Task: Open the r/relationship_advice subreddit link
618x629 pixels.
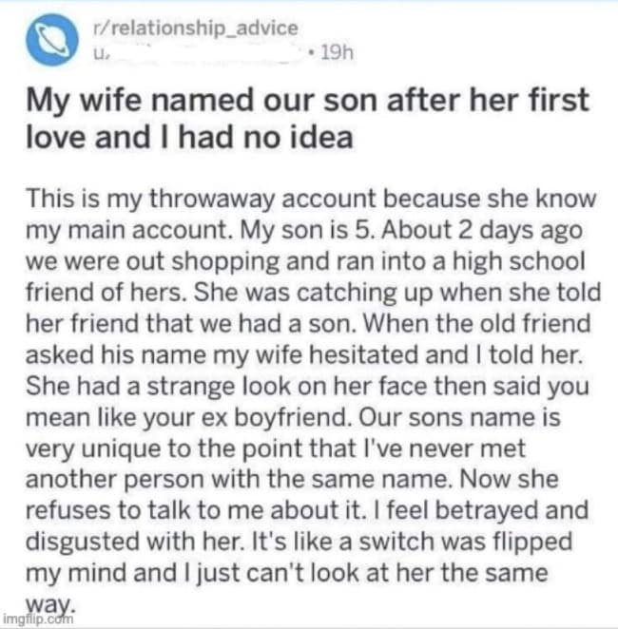Action: [x=194, y=29]
